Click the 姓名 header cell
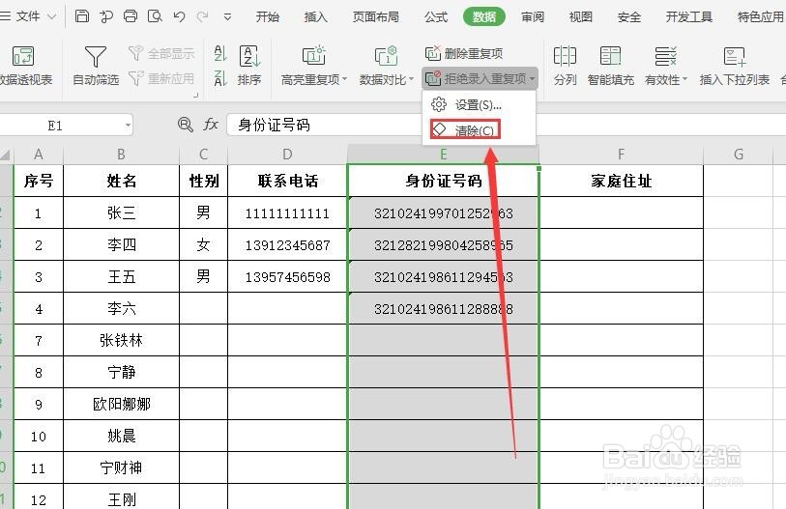Image resolution: width=786 pixels, height=509 pixels. point(121,181)
